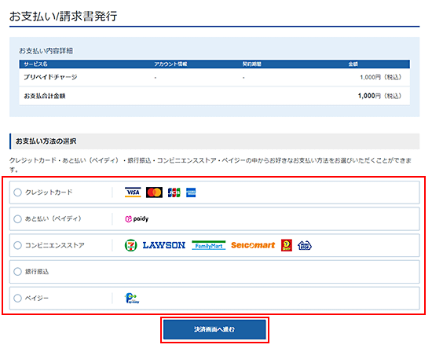Image resolution: width=432 pixels, height=352 pixels.
Task: Click the Seicomart logo
Action: pyautogui.click(x=253, y=245)
